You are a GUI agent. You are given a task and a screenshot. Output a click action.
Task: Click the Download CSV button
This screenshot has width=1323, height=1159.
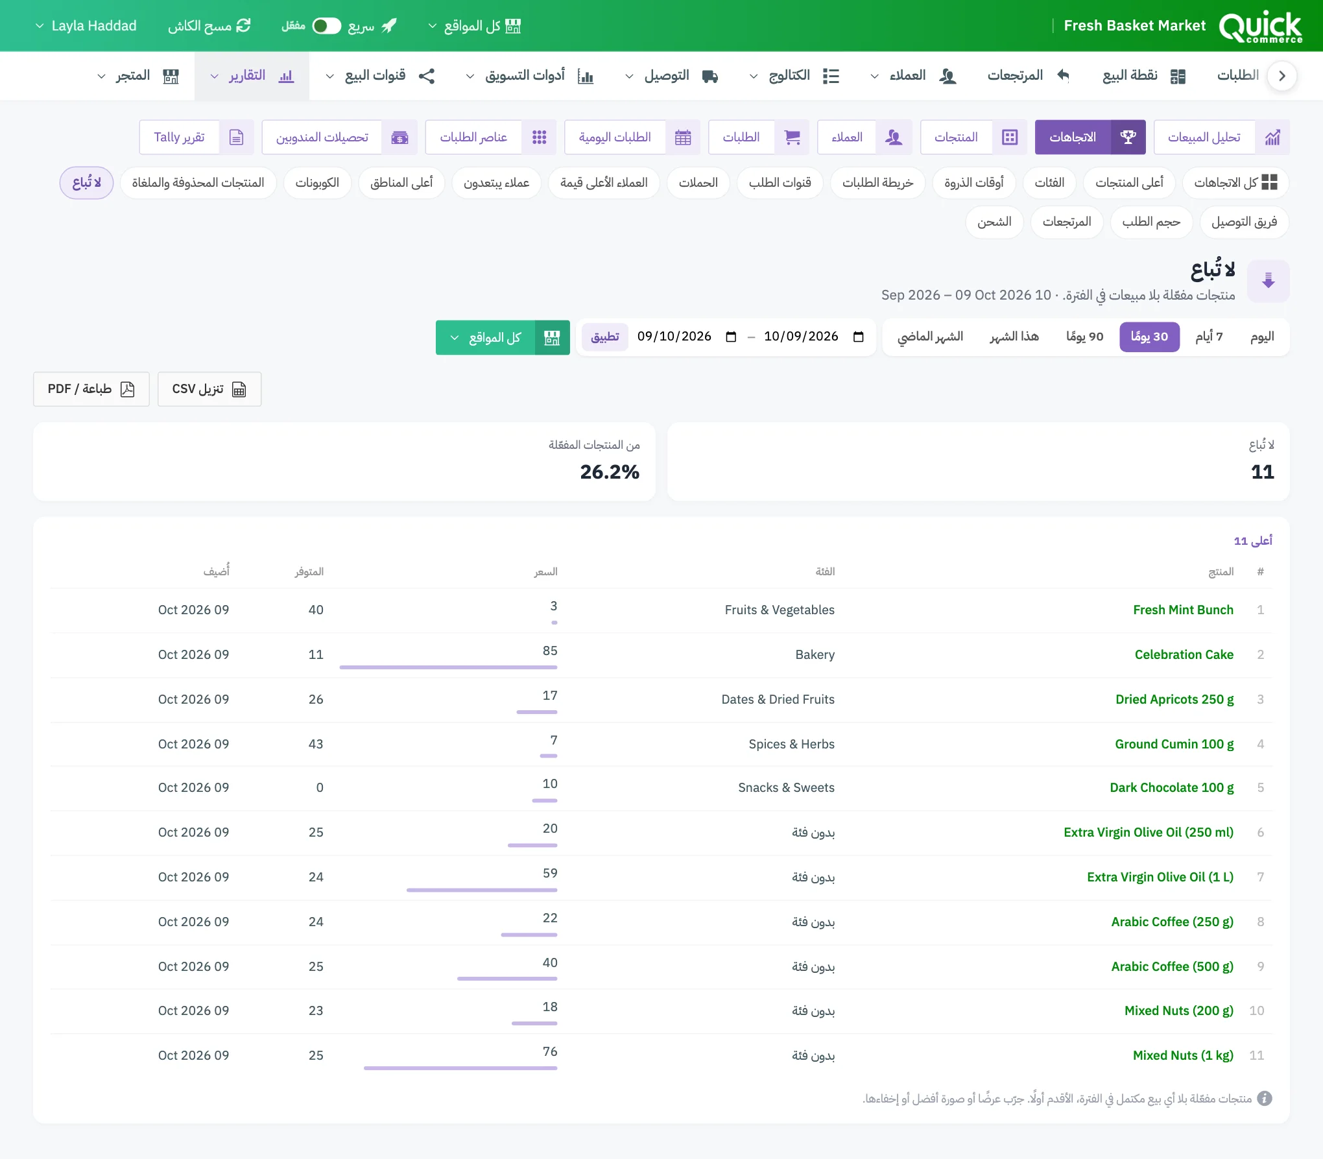tap(209, 389)
